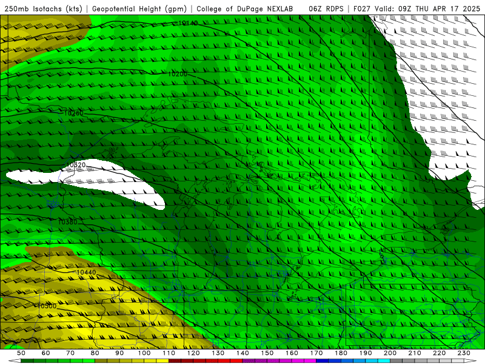Click the legend value 190
Image resolution: width=485 pixels, height=364 pixels.
[x=366, y=353]
